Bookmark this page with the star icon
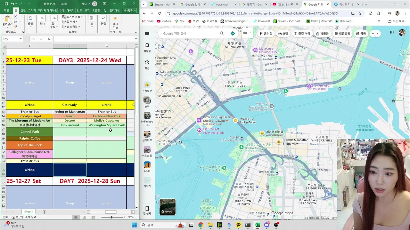 (x=360, y=13)
